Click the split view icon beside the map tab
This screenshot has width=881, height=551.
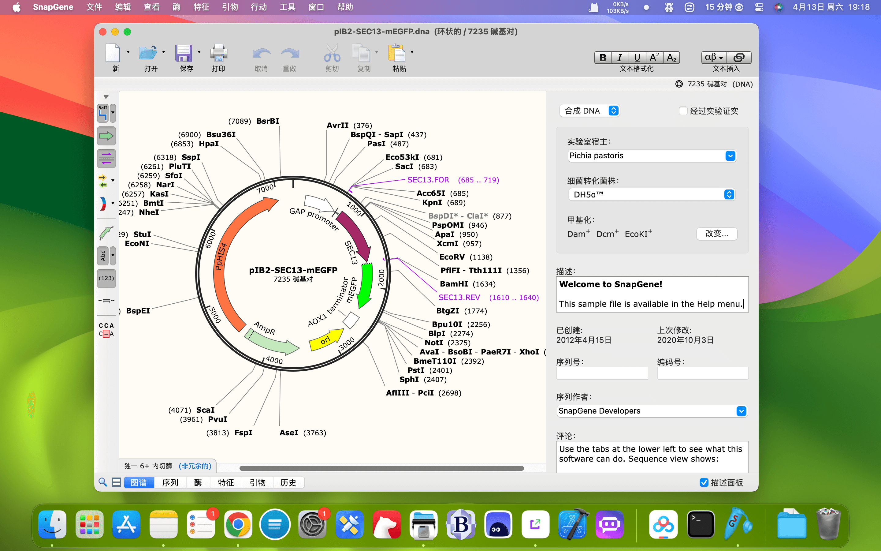click(117, 482)
